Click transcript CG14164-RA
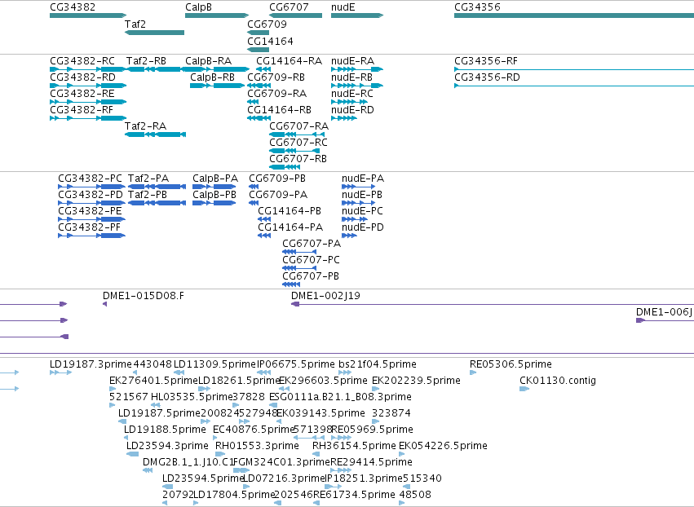The height and width of the screenshot is (507, 694). [x=289, y=60]
